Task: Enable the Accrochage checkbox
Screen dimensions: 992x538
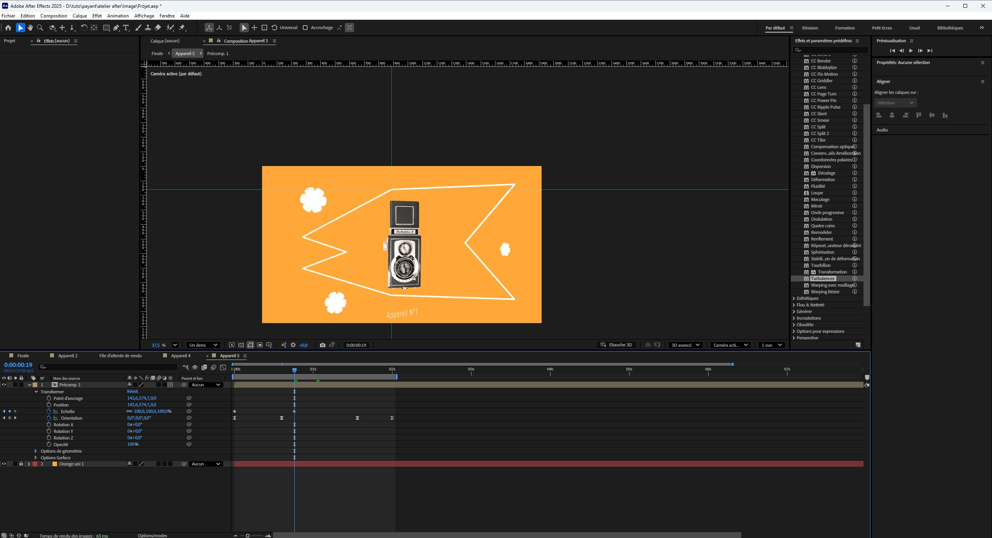Action: (305, 28)
